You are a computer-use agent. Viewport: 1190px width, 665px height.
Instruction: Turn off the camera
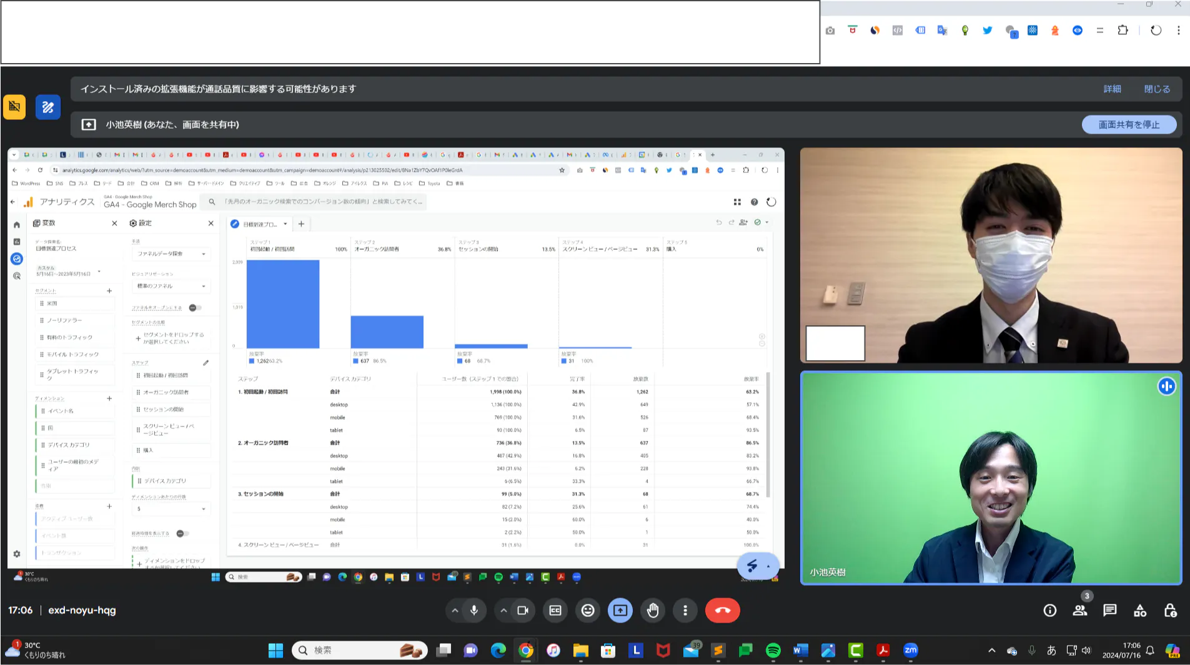coord(523,610)
